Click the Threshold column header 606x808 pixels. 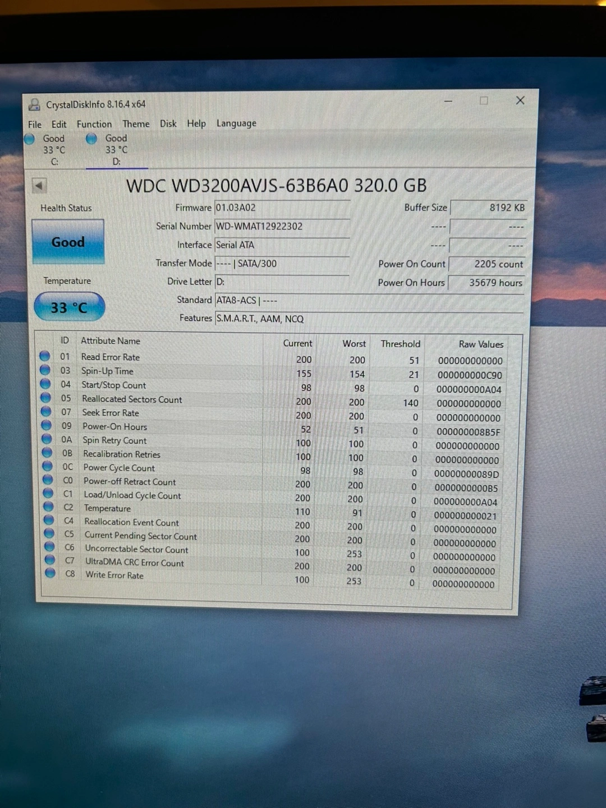(x=400, y=343)
